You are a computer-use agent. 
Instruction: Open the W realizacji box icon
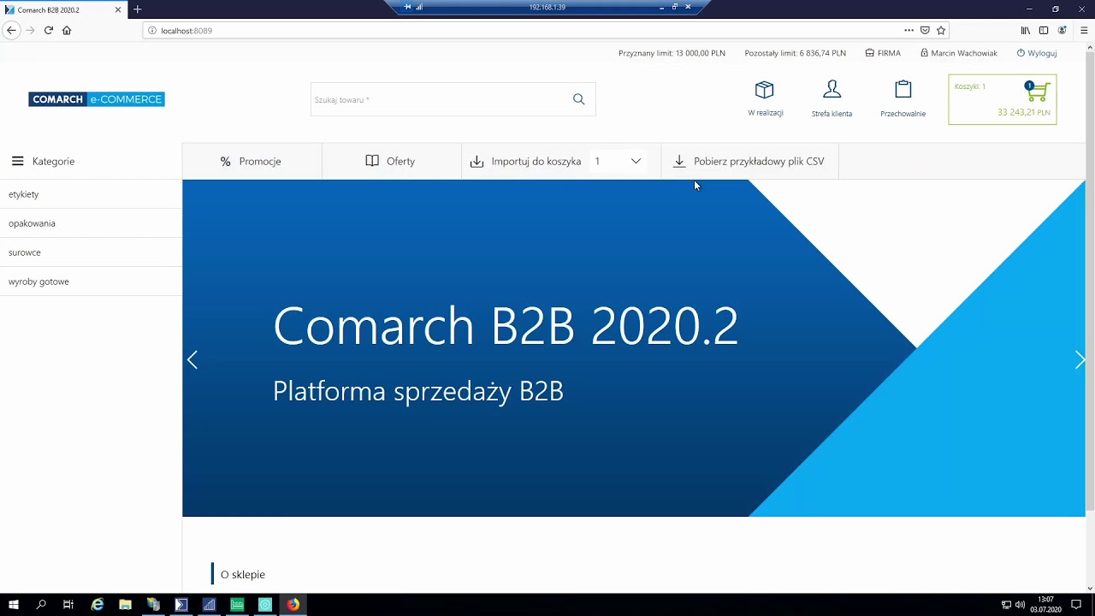(x=765, y=90)
